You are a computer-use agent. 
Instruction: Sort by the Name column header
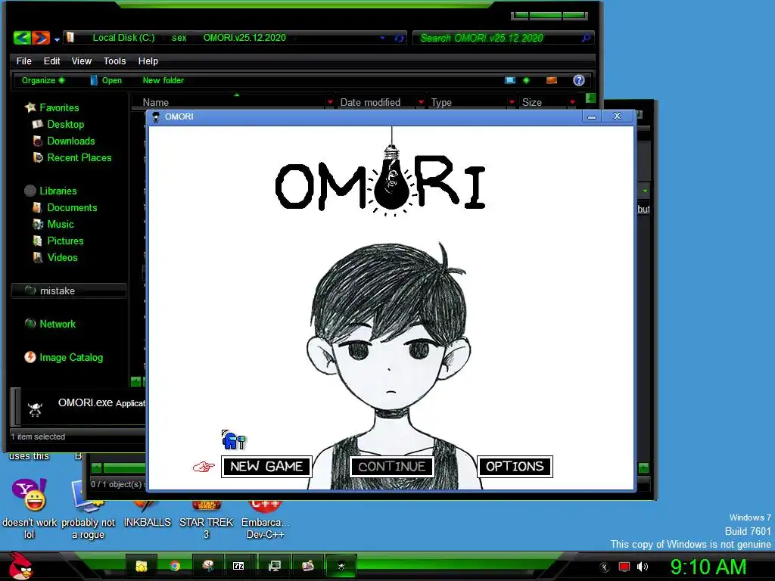click(156, 102)
